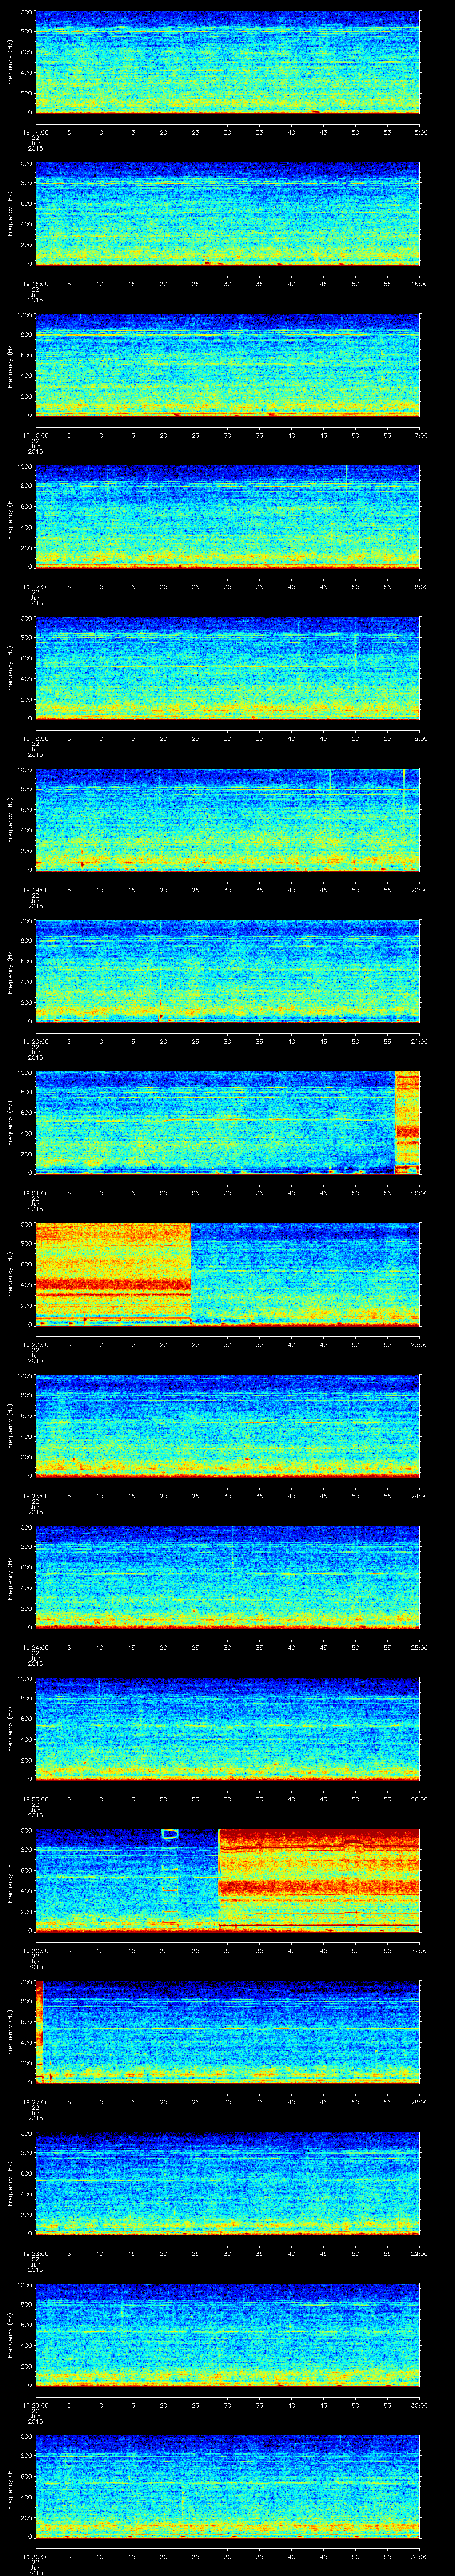The image size is (455, 2576).
Task: Select the 31:00 end time label
Action: click(x=419, y=2557)
